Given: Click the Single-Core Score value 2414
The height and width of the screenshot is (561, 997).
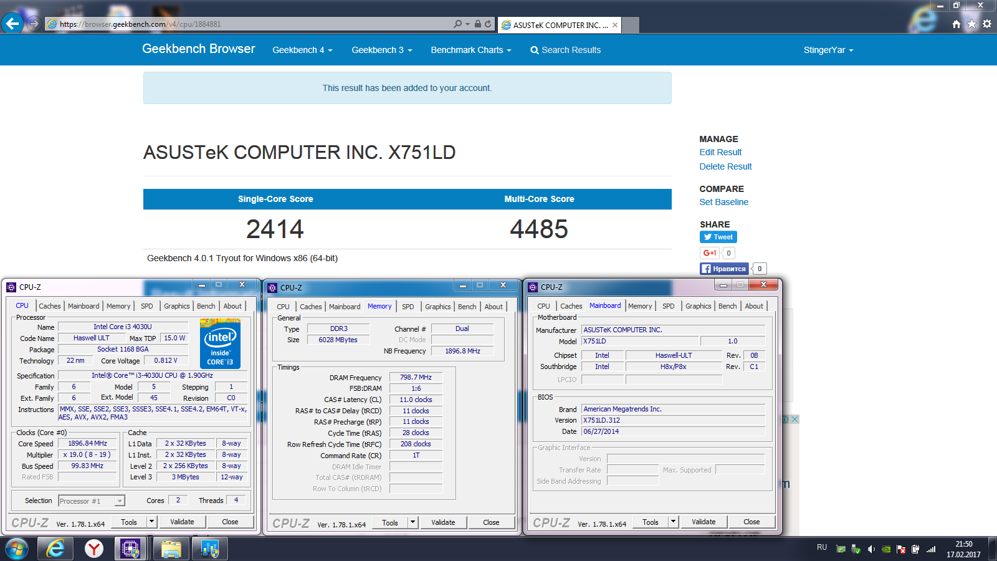Looking at the screenshot, I should 275,229.
